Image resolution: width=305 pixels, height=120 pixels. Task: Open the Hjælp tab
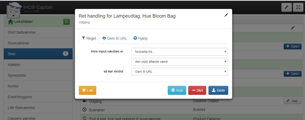click(140, 38)
